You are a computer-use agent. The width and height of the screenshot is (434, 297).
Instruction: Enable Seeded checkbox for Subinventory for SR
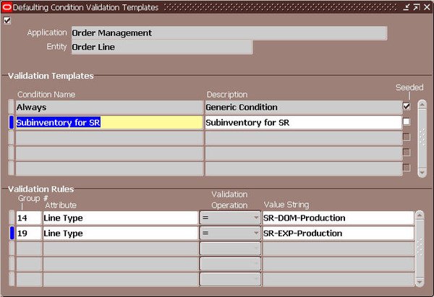407,121
